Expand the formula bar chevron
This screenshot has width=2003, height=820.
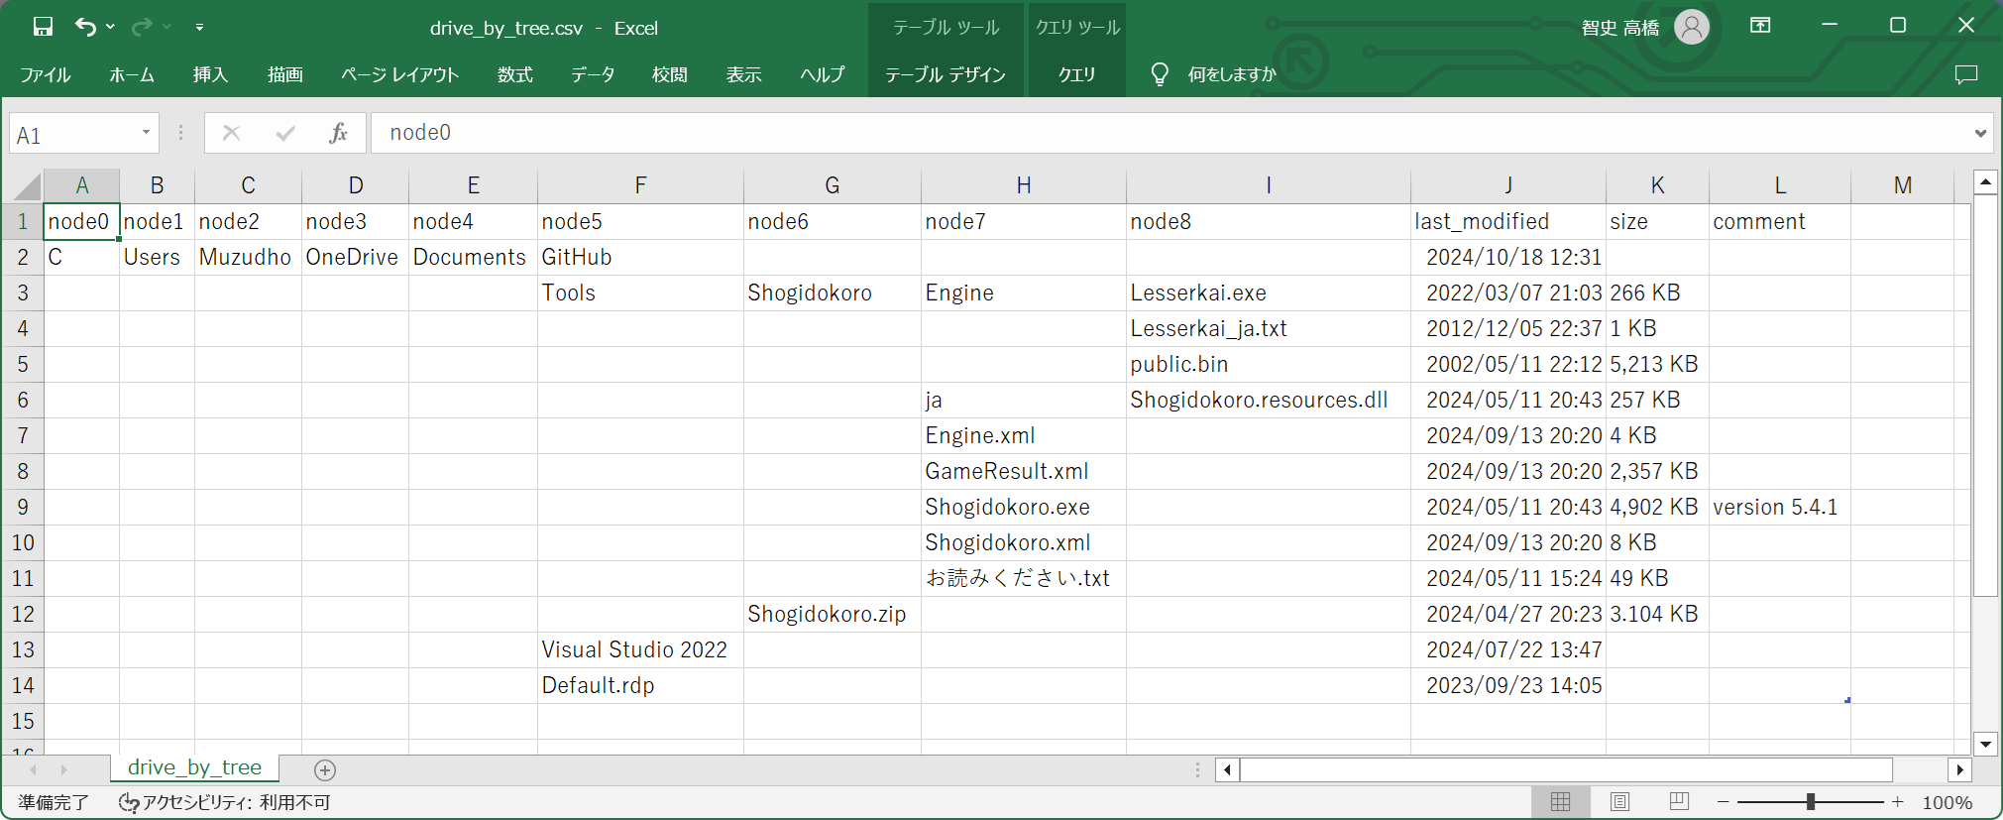point(1980,133)
